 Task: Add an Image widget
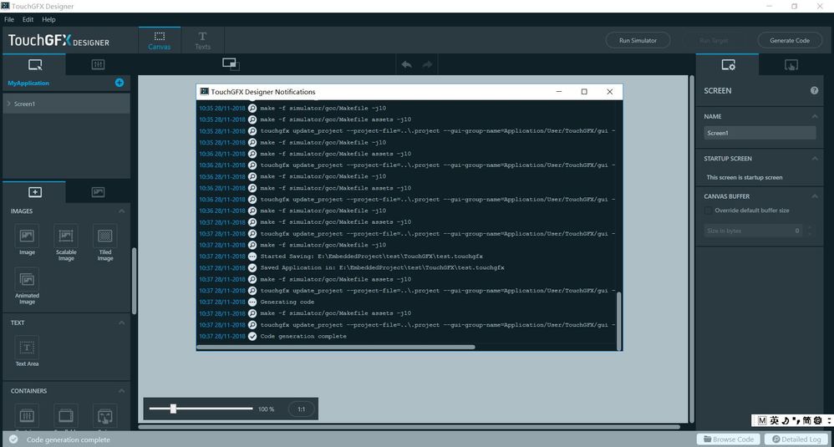[27, 241]
